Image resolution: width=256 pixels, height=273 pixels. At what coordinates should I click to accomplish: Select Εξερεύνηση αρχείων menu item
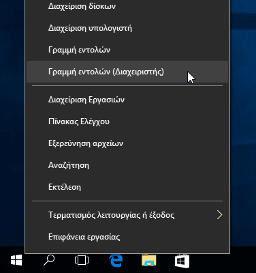coord(127,143)
